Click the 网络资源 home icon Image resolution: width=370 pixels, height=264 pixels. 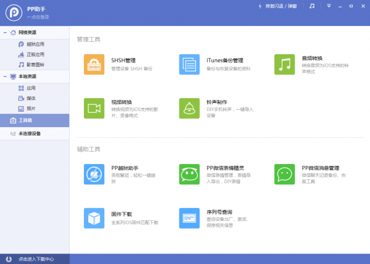point(13,32)
